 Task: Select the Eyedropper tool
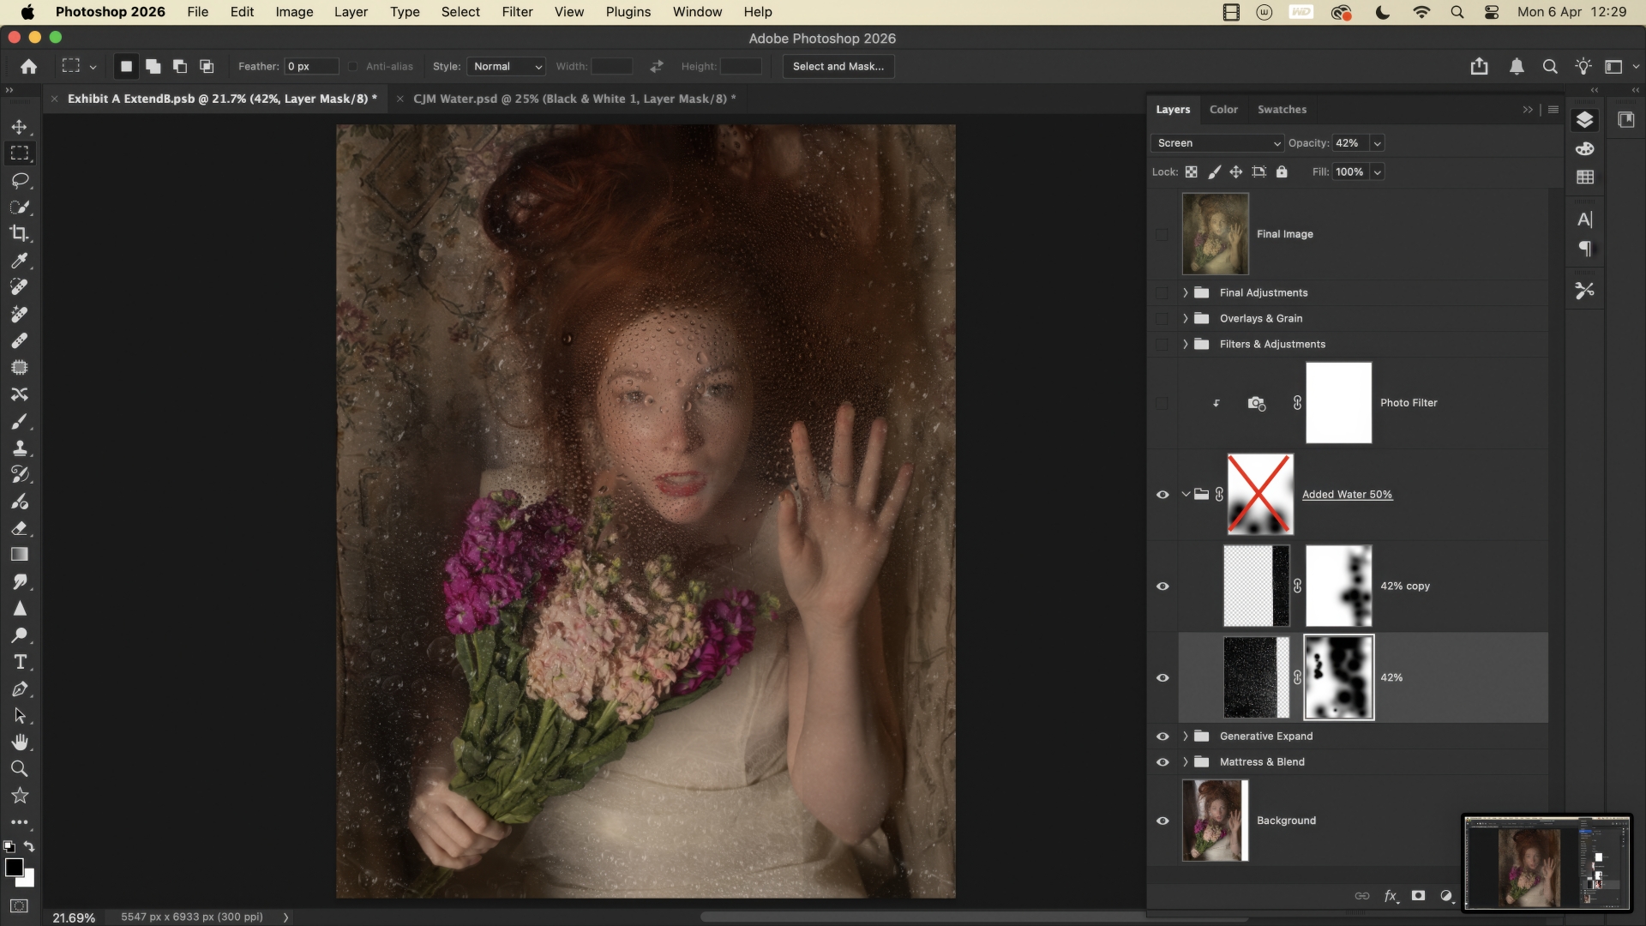pos(19,260)
